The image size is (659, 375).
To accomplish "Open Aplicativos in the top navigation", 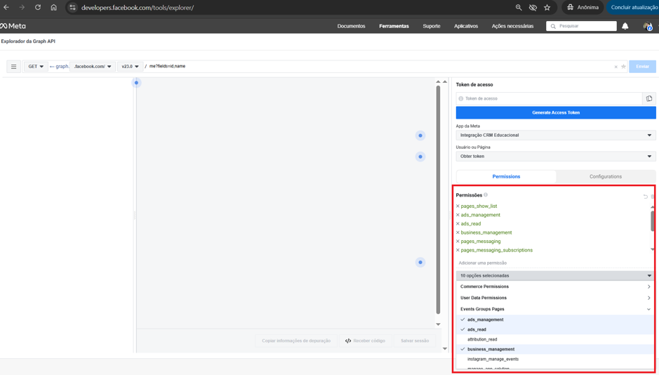I will (466, 26).
